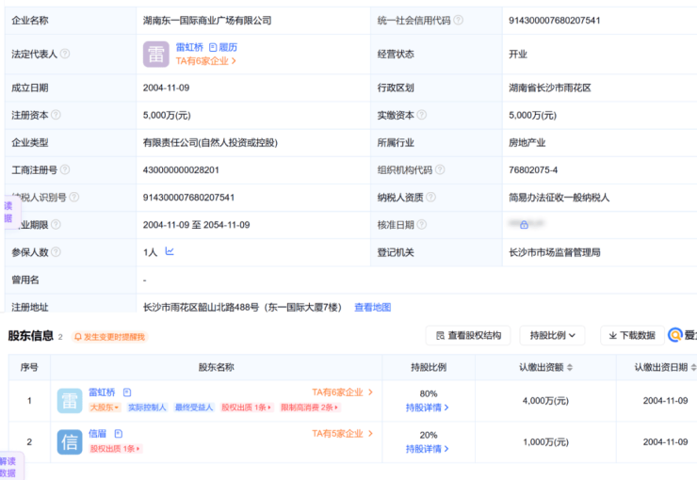Click help icon beside 工商注册号
Viewport: 697px width, 480px height.
(65, 169)
